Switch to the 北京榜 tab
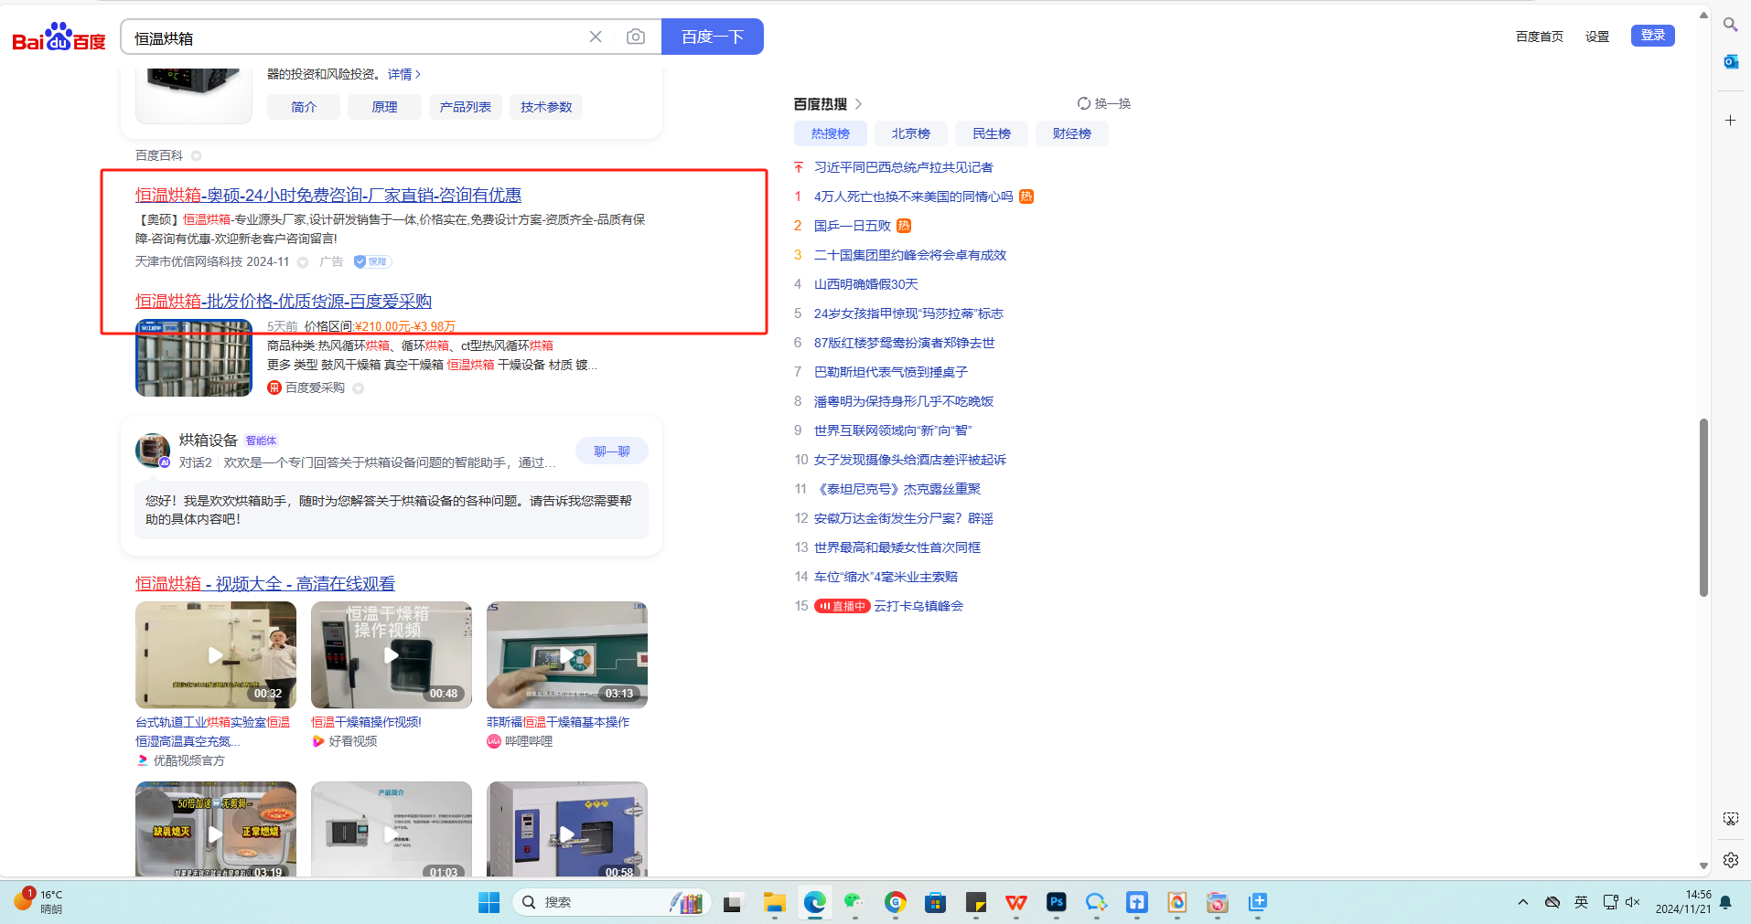Image resolution: width=1751 pixels, height=924 pixels. coord(910,133)
